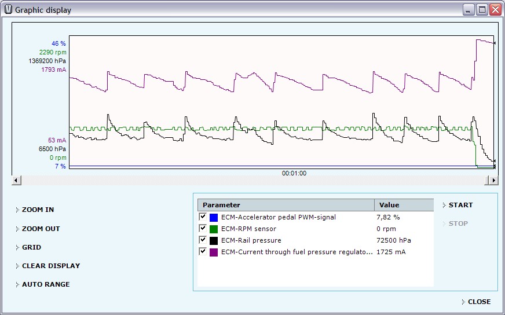Image resolution: width=505 pixels, height=315 pixels.
Task: Click the Value column header
Action: [404, 205]
